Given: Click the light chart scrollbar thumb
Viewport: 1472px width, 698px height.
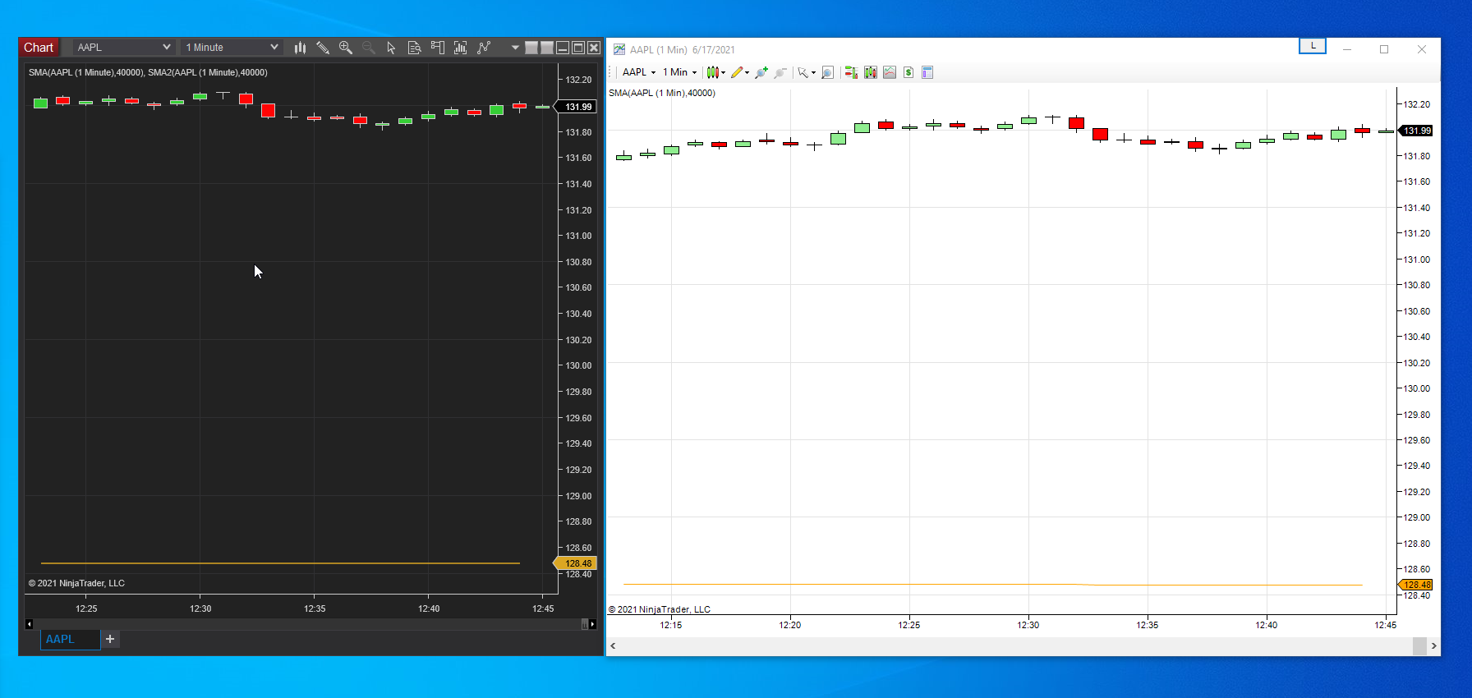Looking at the screenshot, I should click(1419, 646).
